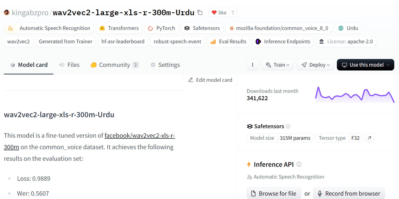The width and height of the screenshot is (399, 199).
Task: Open the Safetensors viewer arrow button
Action: pyautogui.click(x=369, y=138)
